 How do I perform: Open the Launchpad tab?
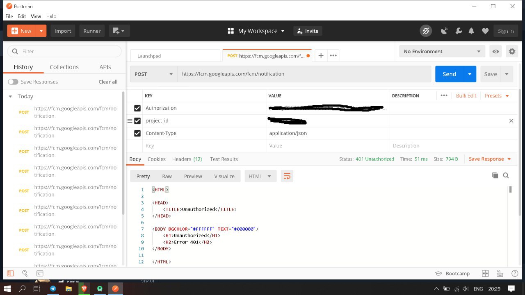click(175, 56)
